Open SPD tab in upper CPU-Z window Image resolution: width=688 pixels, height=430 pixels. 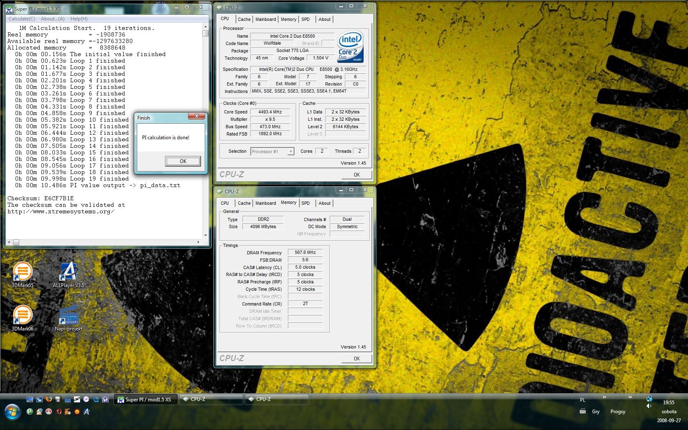306,19
